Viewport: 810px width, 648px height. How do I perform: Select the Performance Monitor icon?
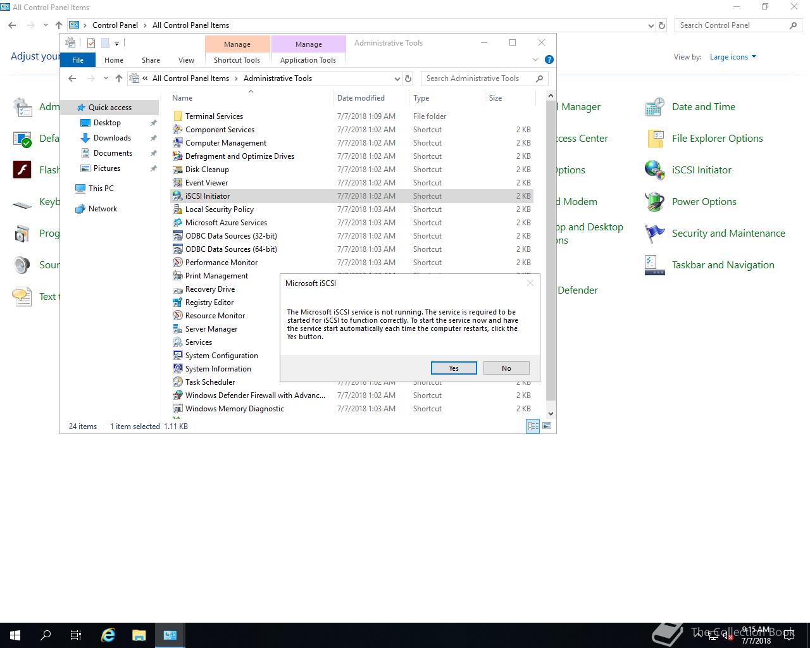pyautogui.click(x=178, y=263)
